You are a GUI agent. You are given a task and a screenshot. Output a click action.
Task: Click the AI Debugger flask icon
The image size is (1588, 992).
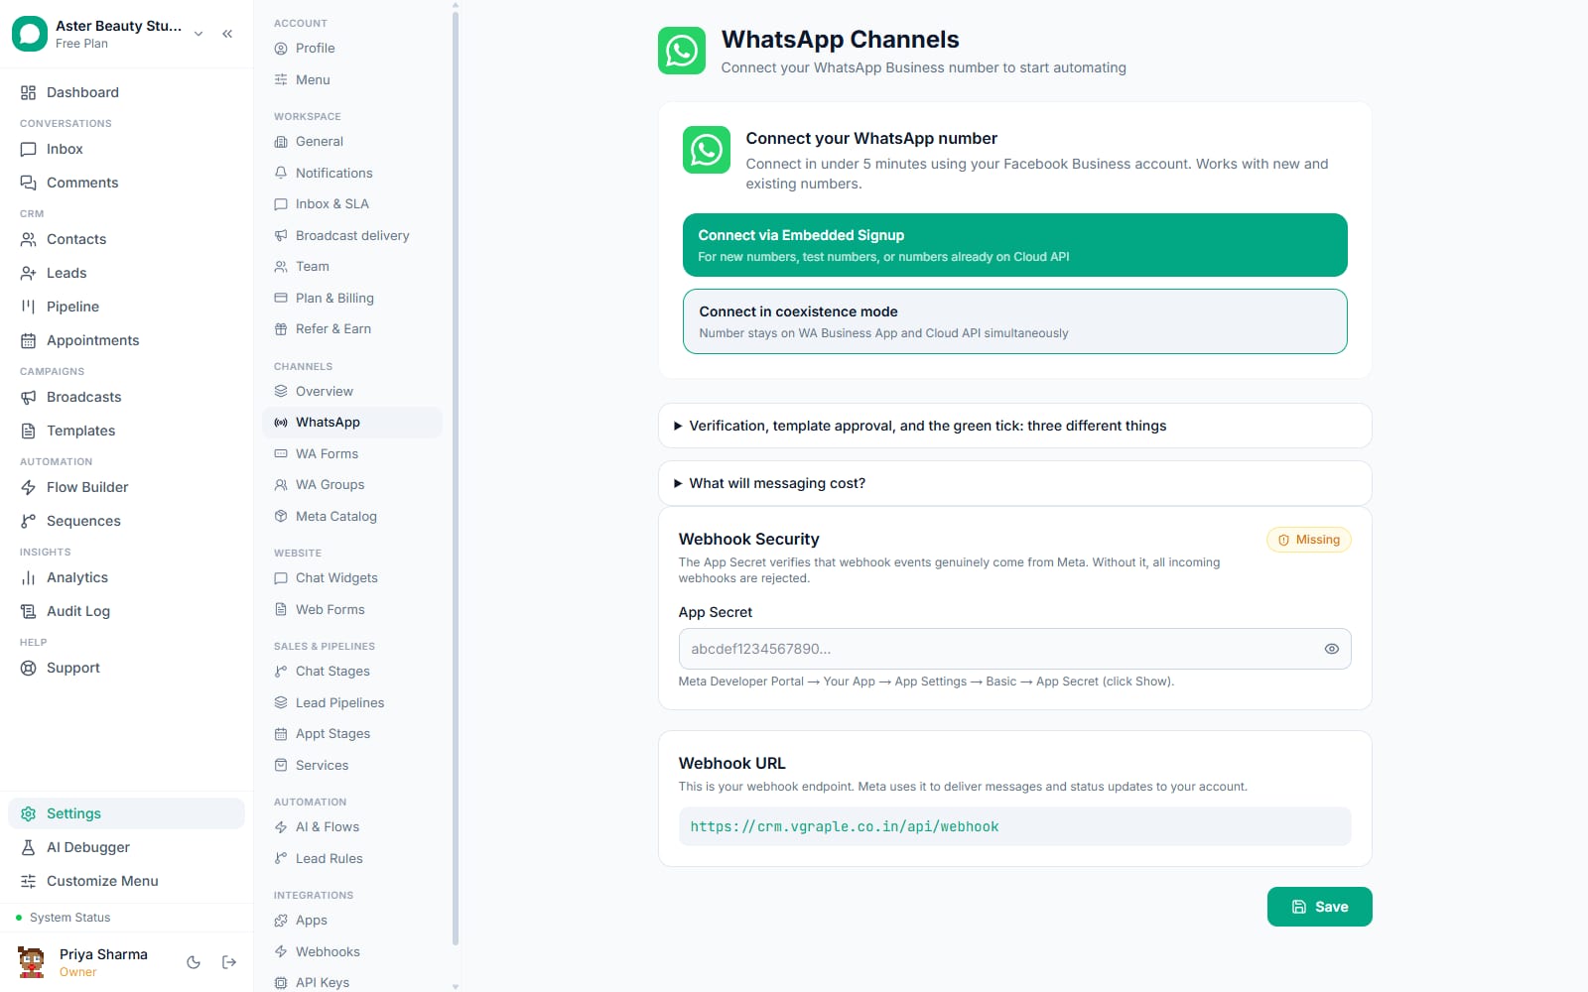[28, 847]
